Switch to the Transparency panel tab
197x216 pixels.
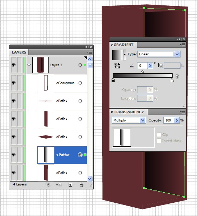pyautogui.click(x=128, y=112)
